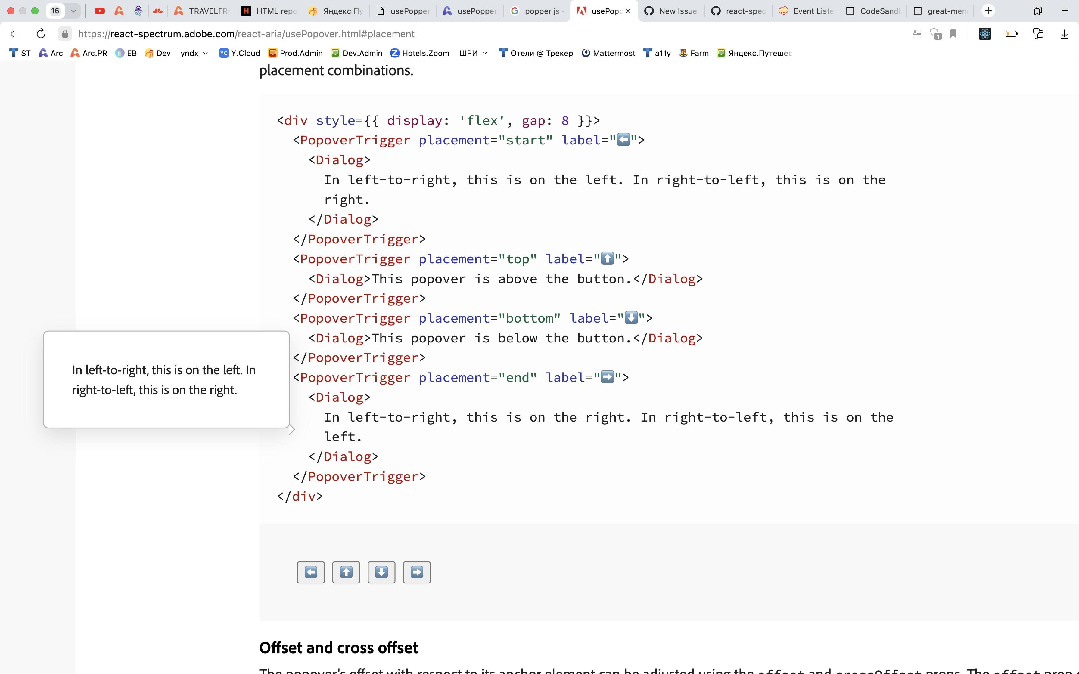
Task: Open the privacy shield report
Action: pos(935,34)
